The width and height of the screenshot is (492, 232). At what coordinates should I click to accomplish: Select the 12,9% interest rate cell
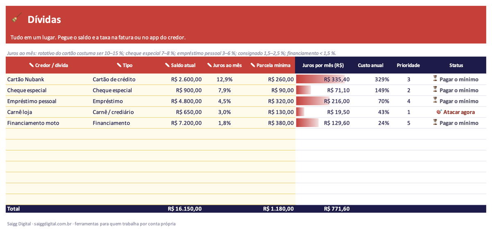225,79
